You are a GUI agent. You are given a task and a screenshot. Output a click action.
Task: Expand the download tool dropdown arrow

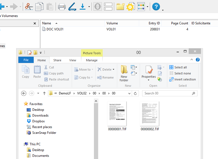tap(89, 7)
